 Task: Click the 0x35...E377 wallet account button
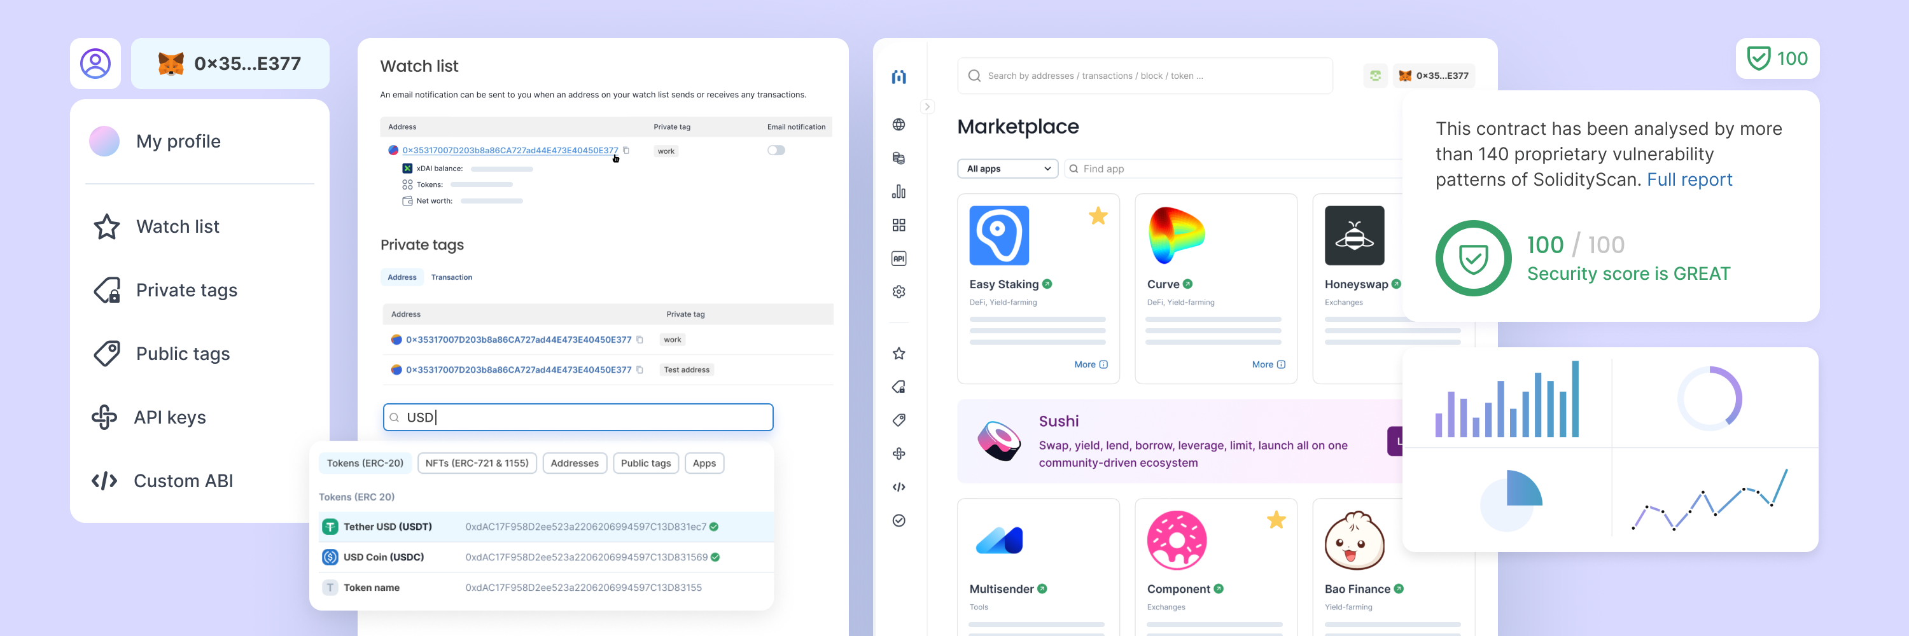(x=230, y=64)
